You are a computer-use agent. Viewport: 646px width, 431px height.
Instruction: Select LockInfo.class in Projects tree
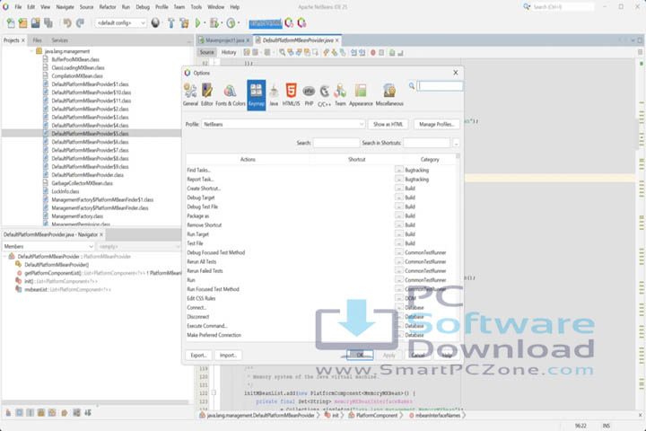coord(65,191)
